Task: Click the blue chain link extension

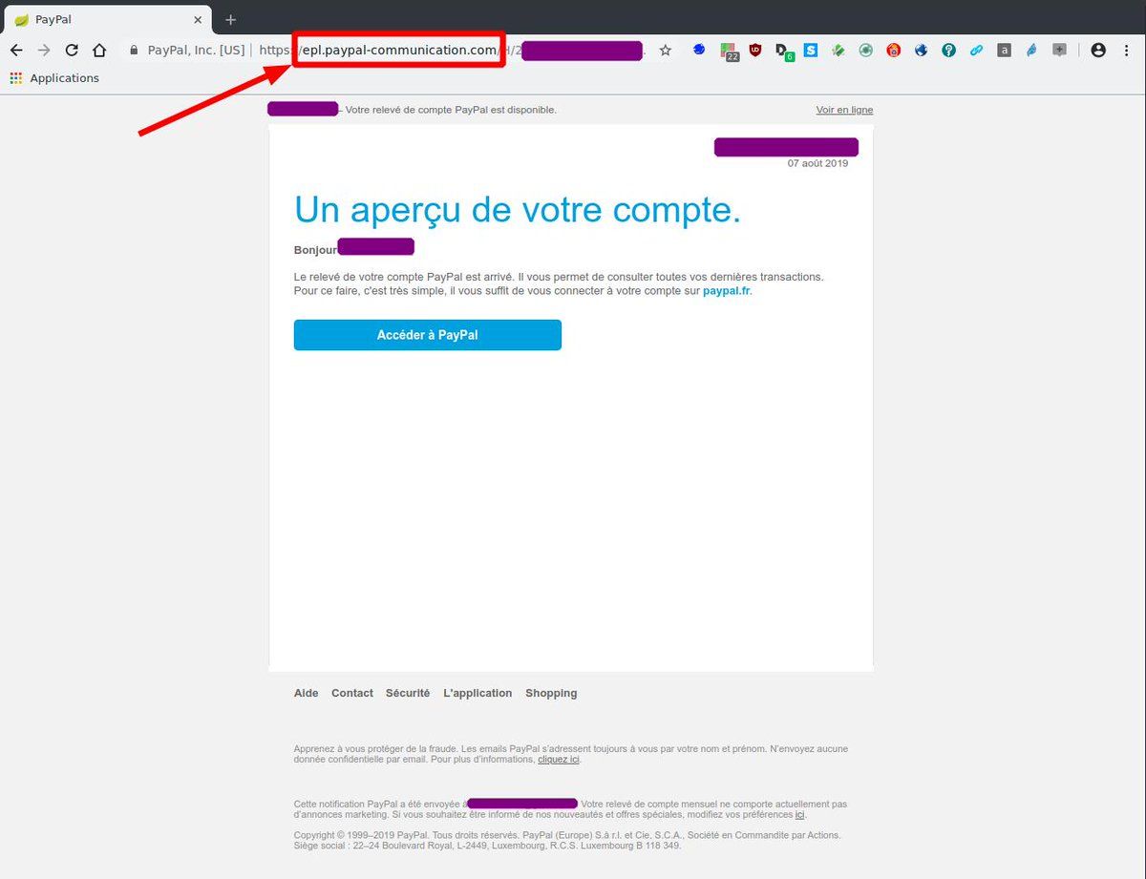Action: 976,50
